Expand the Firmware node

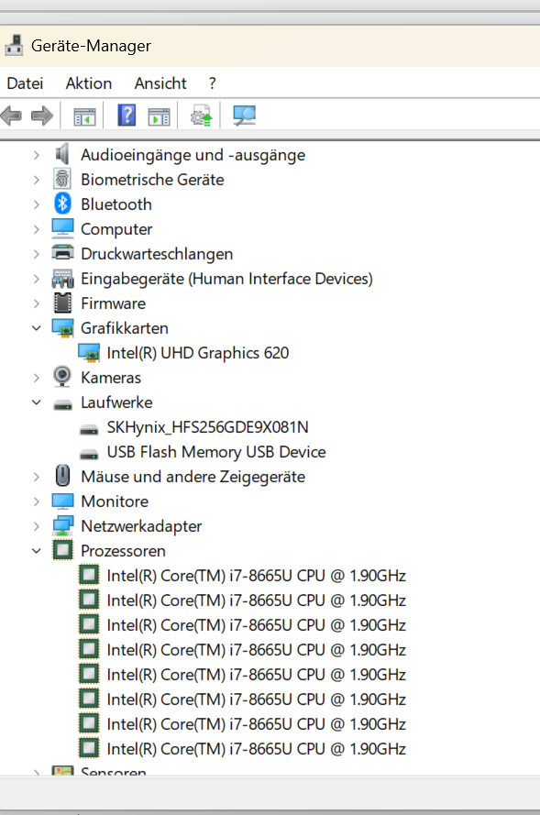(36, 303)
